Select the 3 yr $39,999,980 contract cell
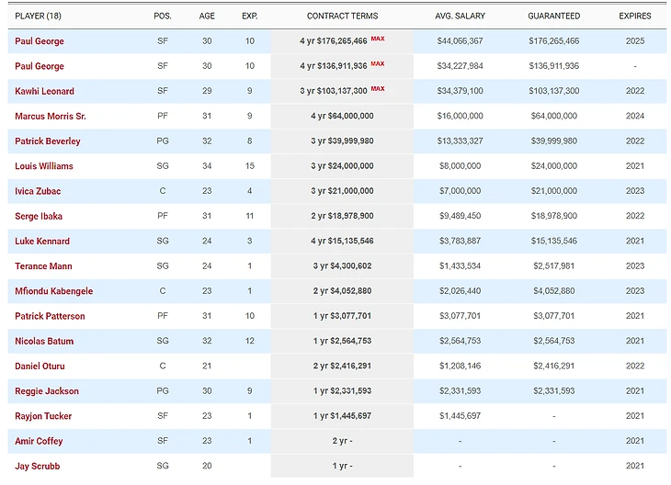The height and width of the screenshot is (485, 671). pos(342,141)
